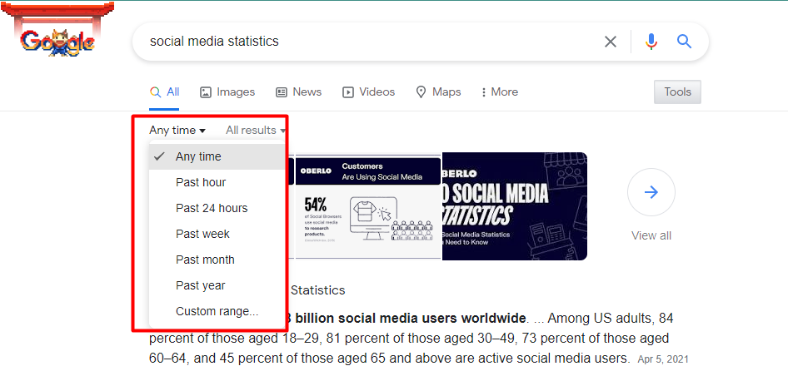
Task: Expand the All results dropdown
Action: click(256, 131)
